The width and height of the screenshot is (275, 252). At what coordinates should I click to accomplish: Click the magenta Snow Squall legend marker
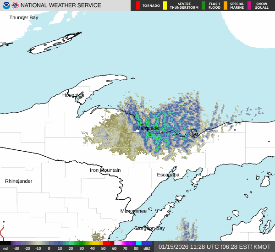click(x=249, y=5)
